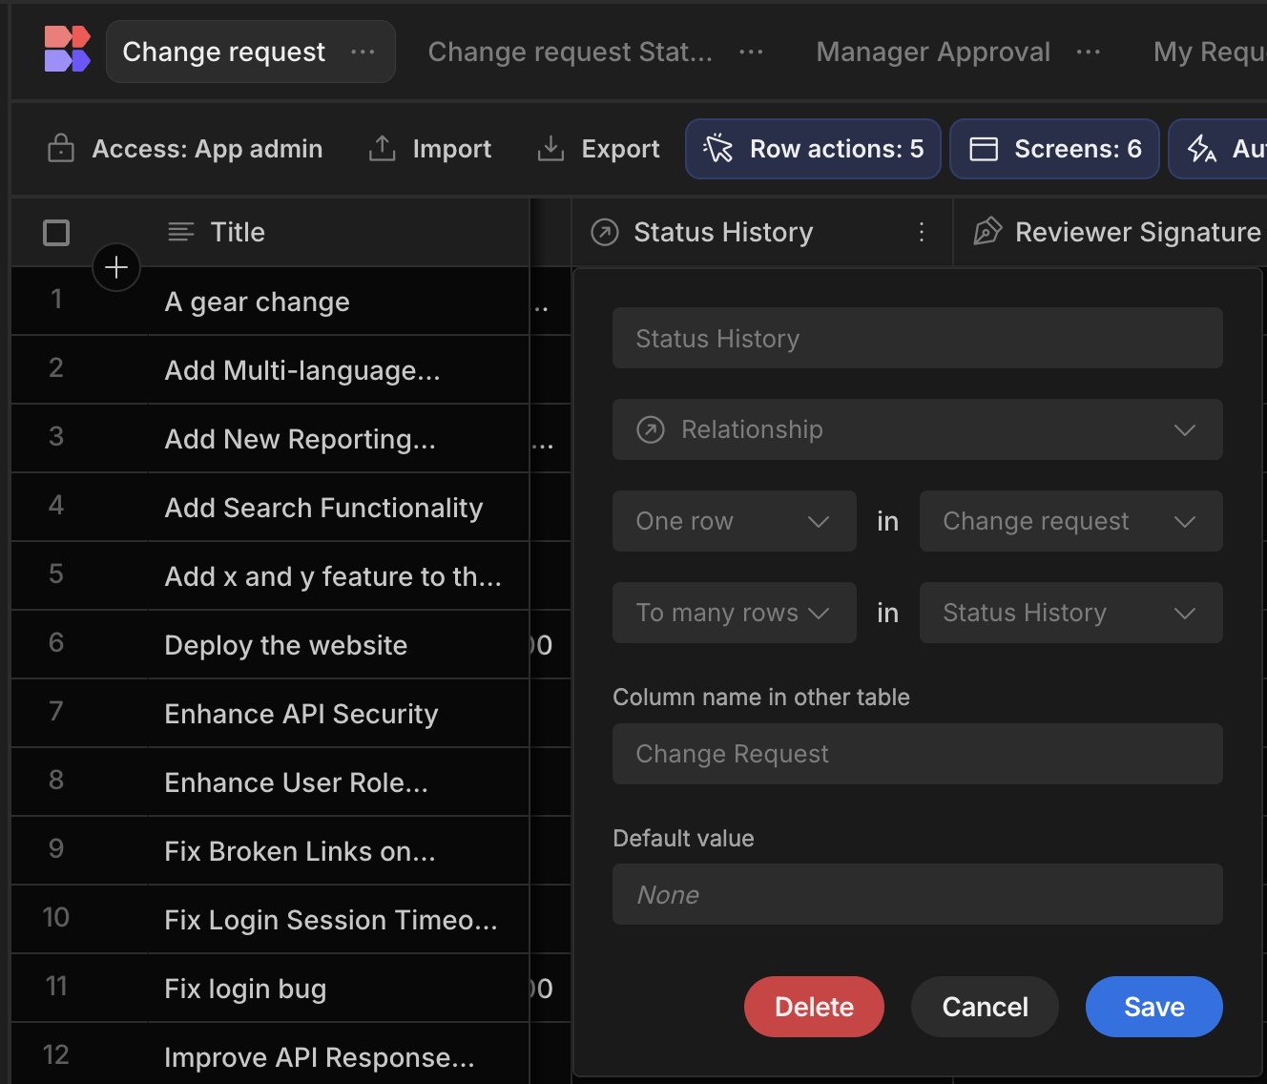Viewport: 1267px width, 1084px height.
Task: Click the app logo icon
Action: [67, 50]
